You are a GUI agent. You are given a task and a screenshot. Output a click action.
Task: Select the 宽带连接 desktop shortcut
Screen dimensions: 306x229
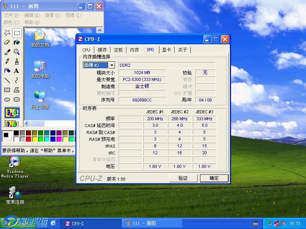[x=15, y=195]
